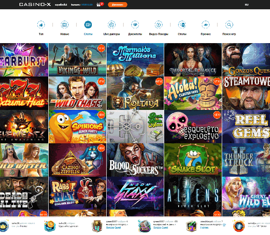Open the Видео Покеры category
The width and height of the screenshot is (270, 235).
tap(158, 25)
